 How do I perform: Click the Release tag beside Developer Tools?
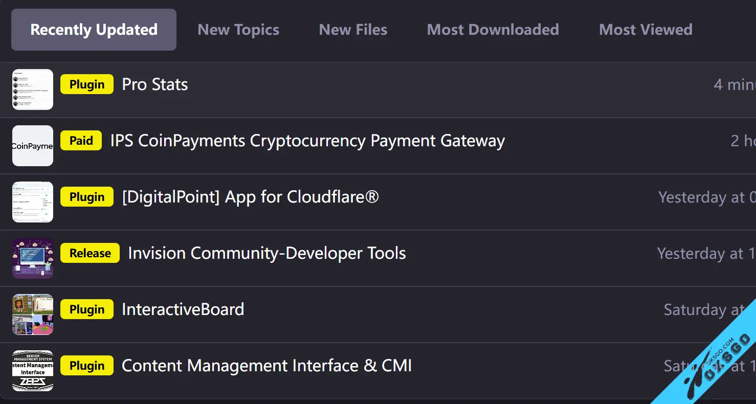tap(90, 253)
